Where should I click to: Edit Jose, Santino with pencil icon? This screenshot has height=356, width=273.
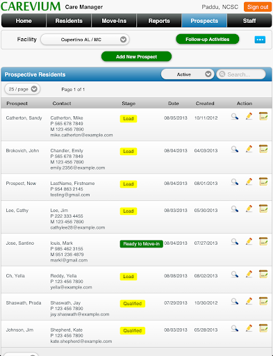point(249,241)
